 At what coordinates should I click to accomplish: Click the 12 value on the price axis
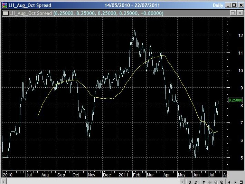coord(241,36)
